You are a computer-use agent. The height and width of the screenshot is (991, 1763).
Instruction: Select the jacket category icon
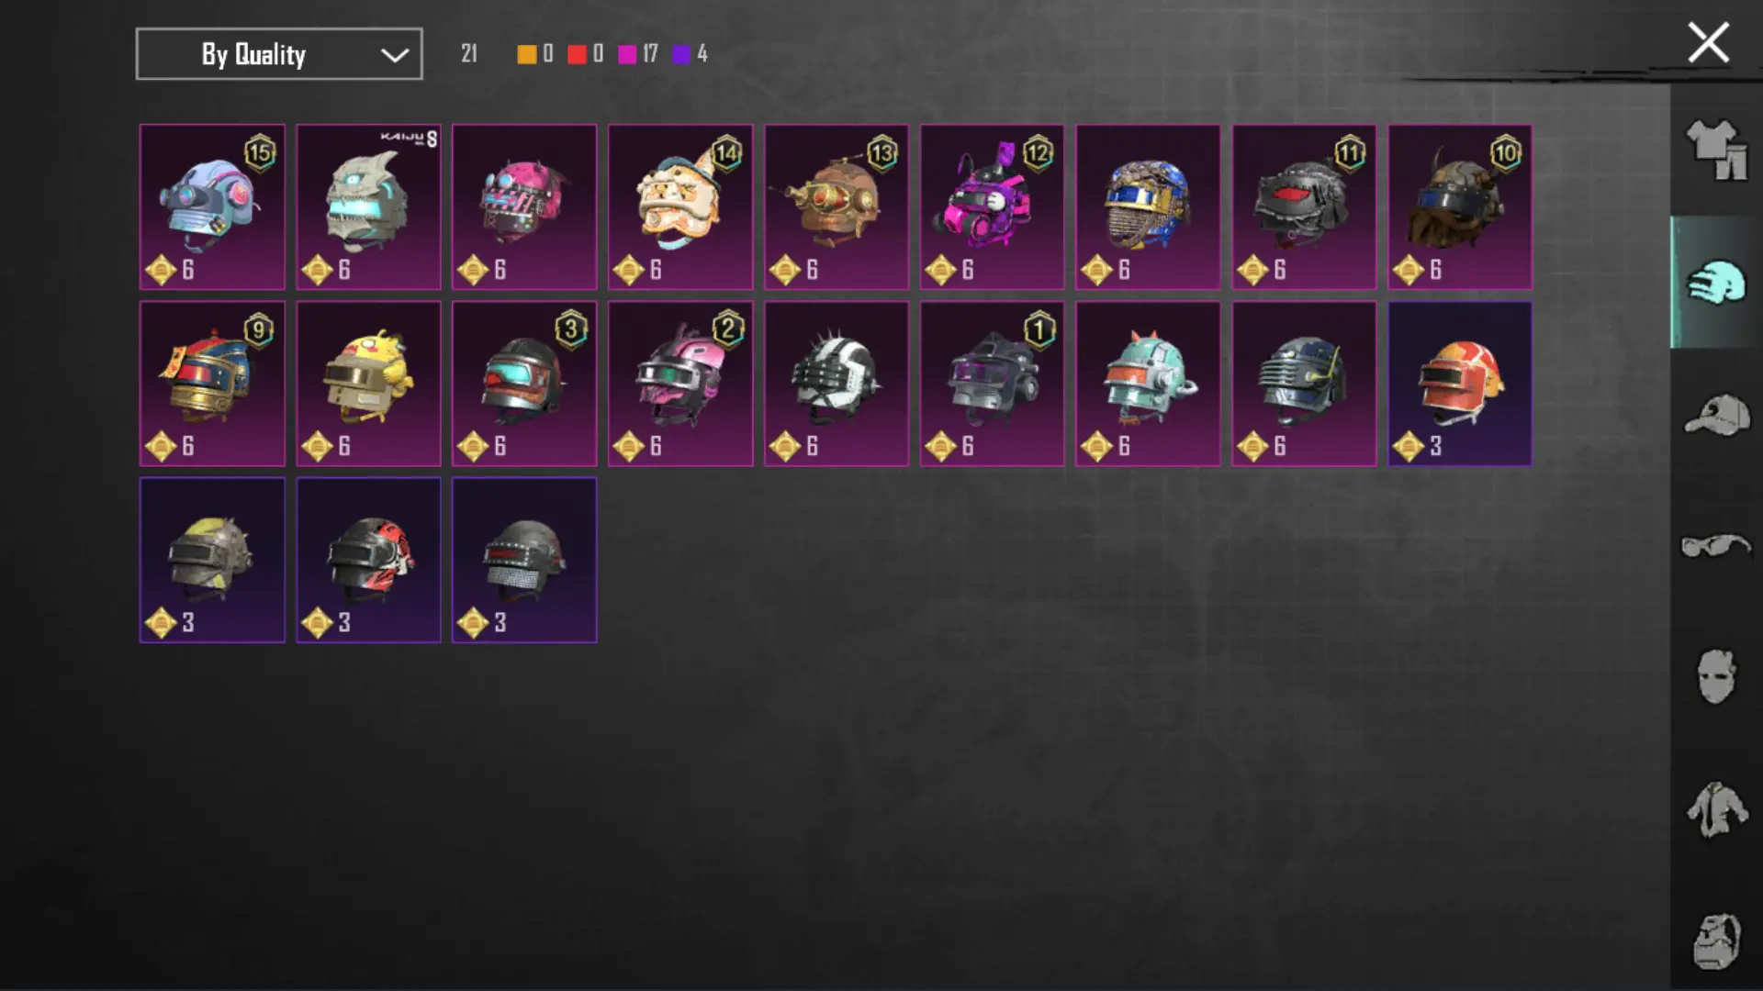coord(1715,809)
